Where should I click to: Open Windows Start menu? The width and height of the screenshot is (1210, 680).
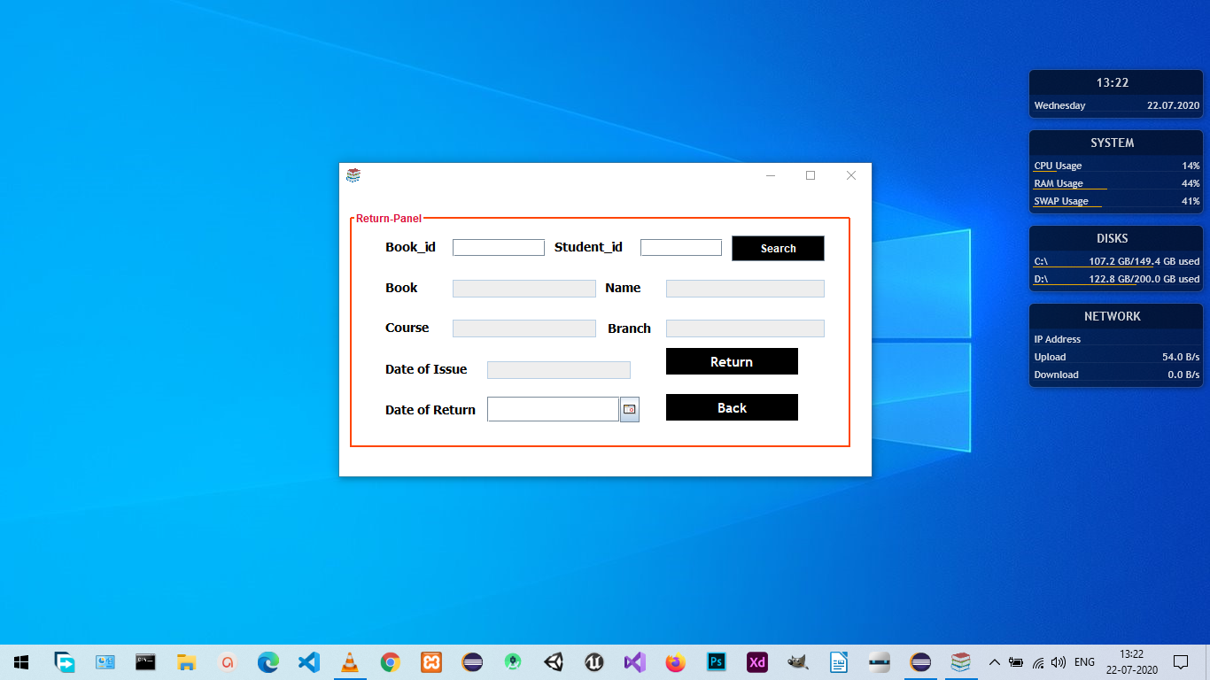point(21,661)
